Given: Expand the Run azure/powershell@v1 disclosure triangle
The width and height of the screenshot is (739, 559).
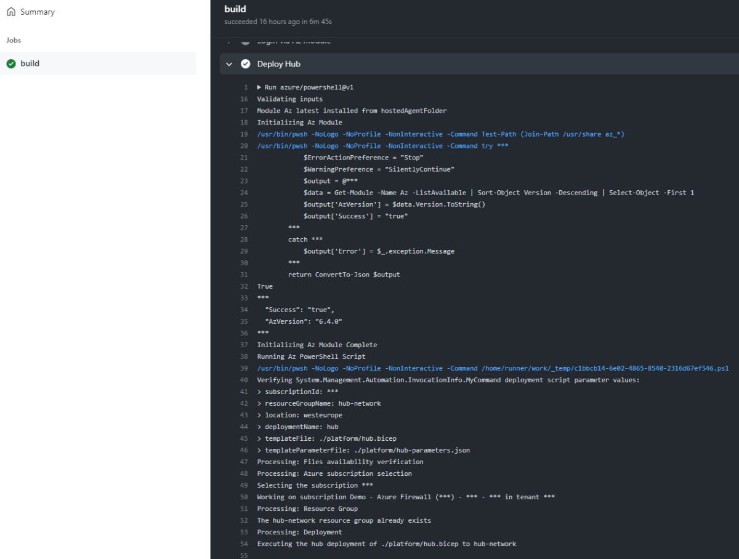Looking at the screenshot, I should 259,87.
